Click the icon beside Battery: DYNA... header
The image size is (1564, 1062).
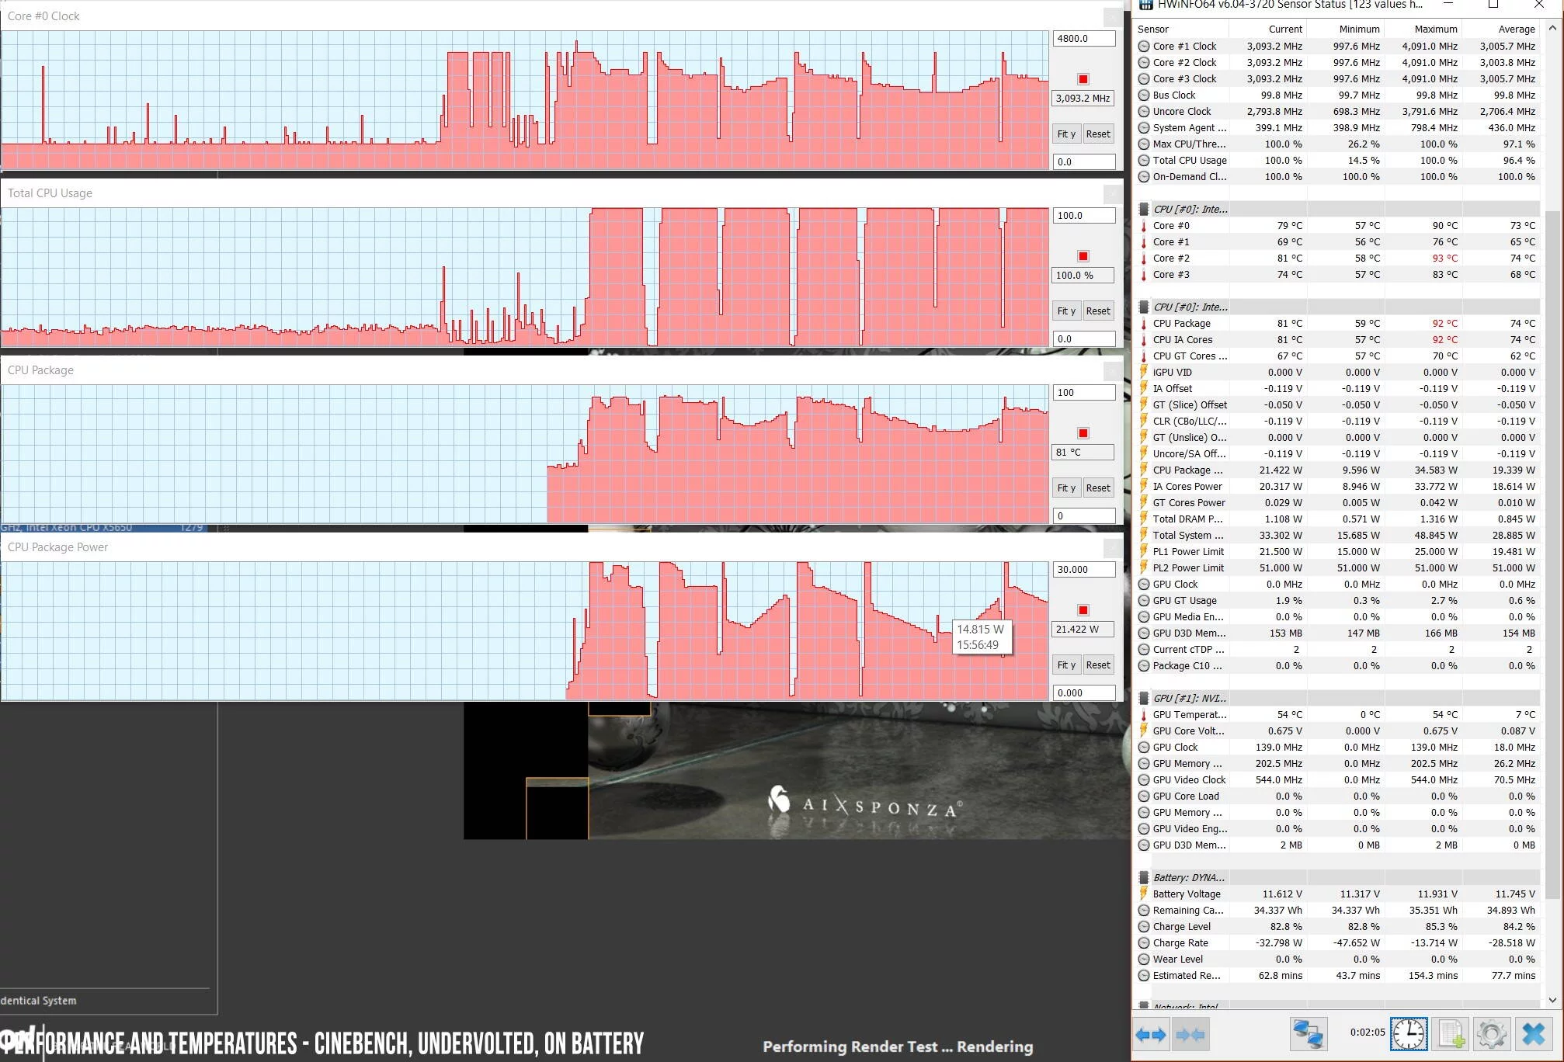pos(1143,877)
